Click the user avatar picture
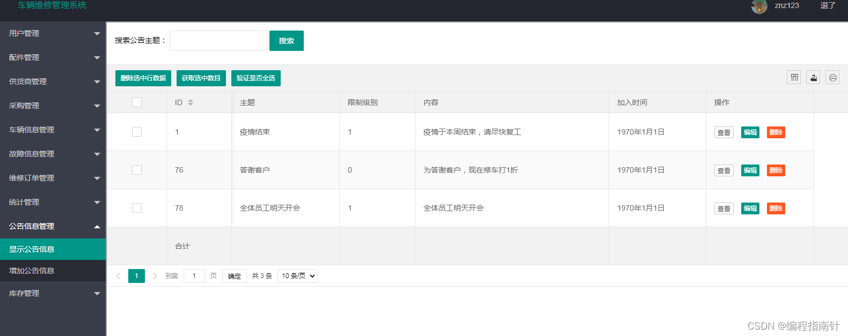Viewport: 848px width, 336px height. 759,6
